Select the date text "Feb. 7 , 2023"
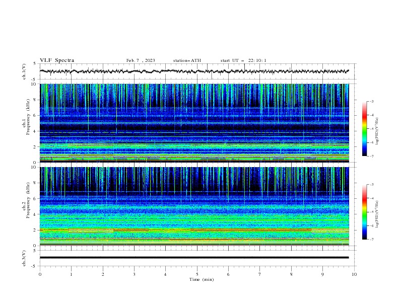 coord(141,60)
